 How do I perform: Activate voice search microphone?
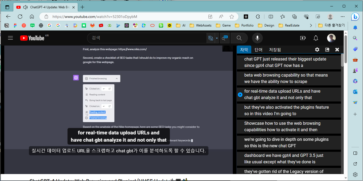point(257,38)
